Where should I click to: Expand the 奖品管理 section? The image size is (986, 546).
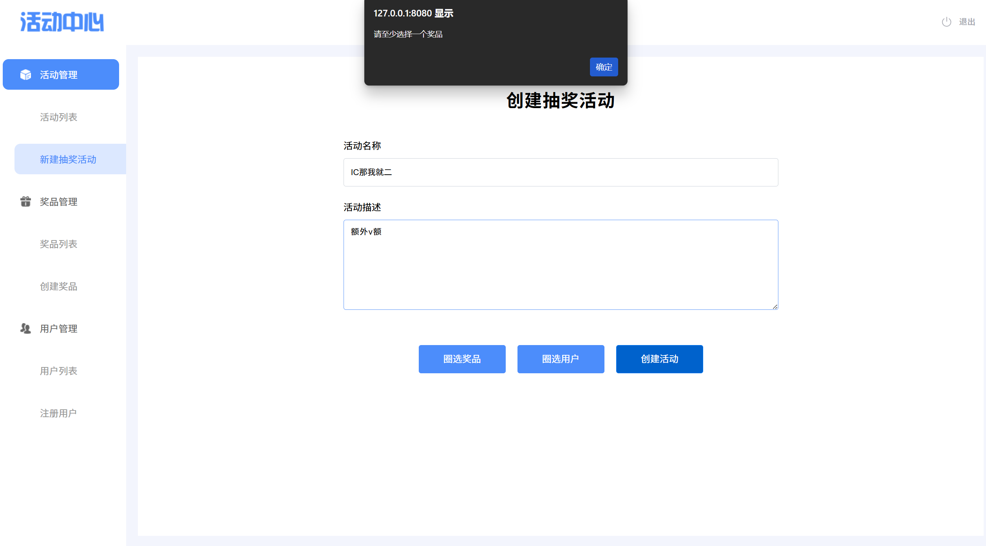[x=59, y=202]
